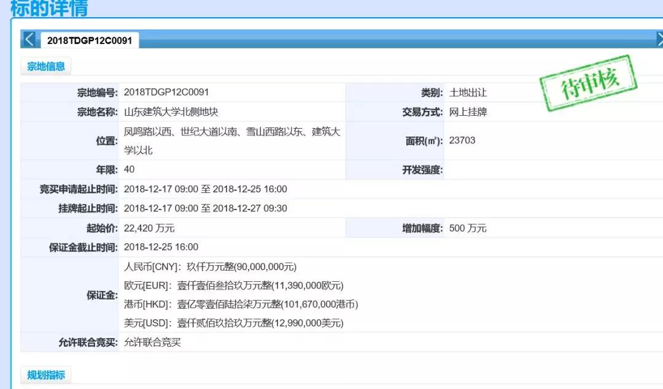Click the 挂牌起止时间 date range
663x389 pixels.
[x=205, y=208]
